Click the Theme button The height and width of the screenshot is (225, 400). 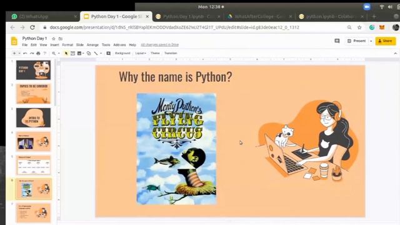pos(155,53)
